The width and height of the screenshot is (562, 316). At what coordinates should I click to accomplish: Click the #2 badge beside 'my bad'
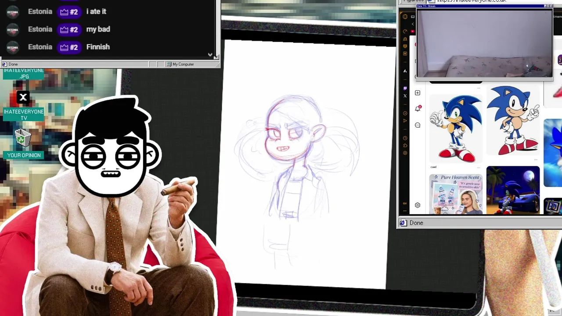coord(69,29)
